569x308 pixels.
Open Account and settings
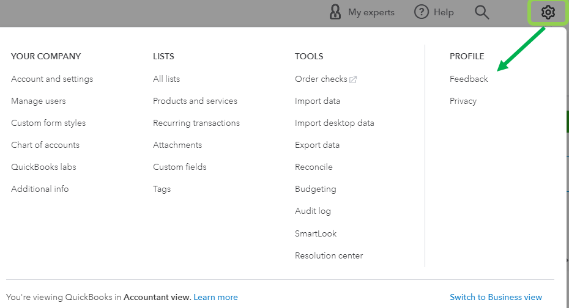click(52, 79)
